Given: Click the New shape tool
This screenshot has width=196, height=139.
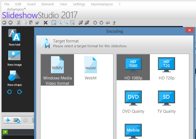Looking at the screenshot, I should [x=14, y=78].
